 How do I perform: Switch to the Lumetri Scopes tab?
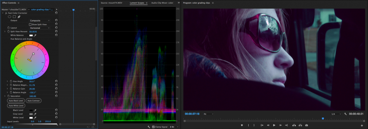[x=137, y=3]
